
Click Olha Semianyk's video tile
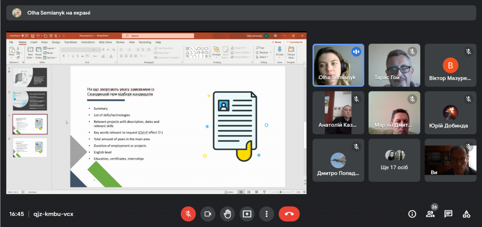tap(338, 65)
